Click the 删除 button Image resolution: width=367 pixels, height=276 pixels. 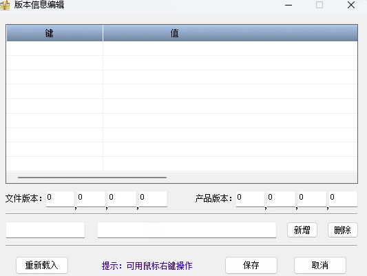coord(343,230)
